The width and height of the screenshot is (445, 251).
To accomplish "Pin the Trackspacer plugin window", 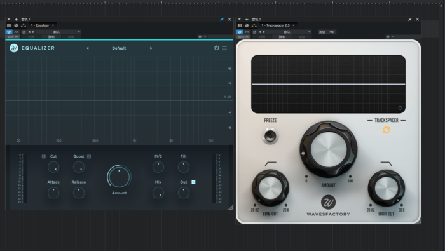I will click(x=410, y=19).
